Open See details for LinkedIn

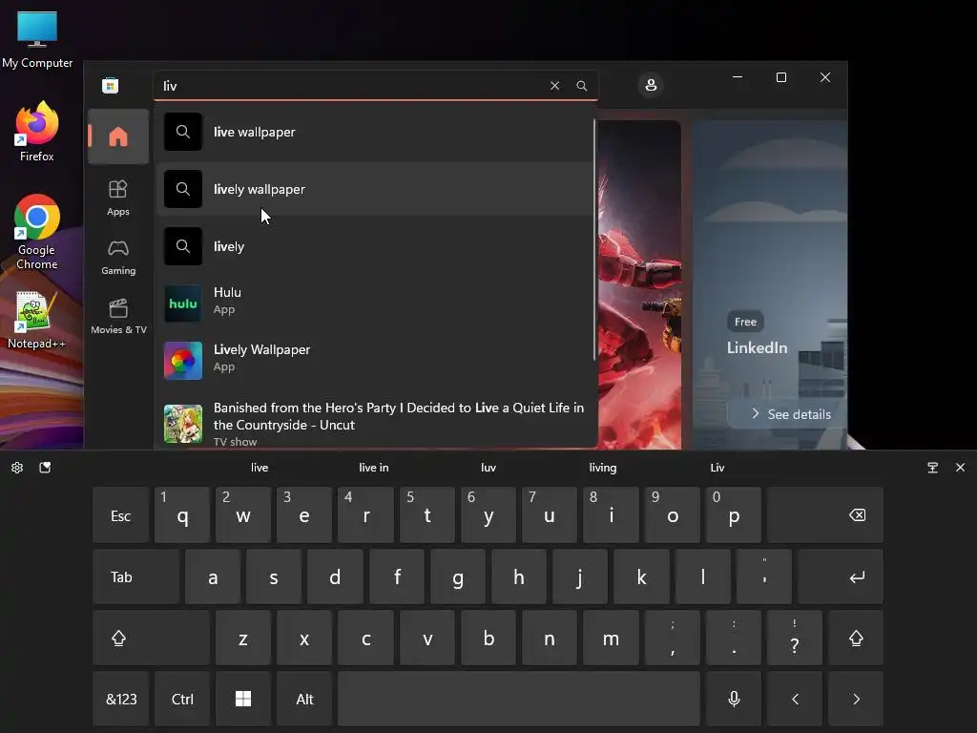[x=792, y=414]
